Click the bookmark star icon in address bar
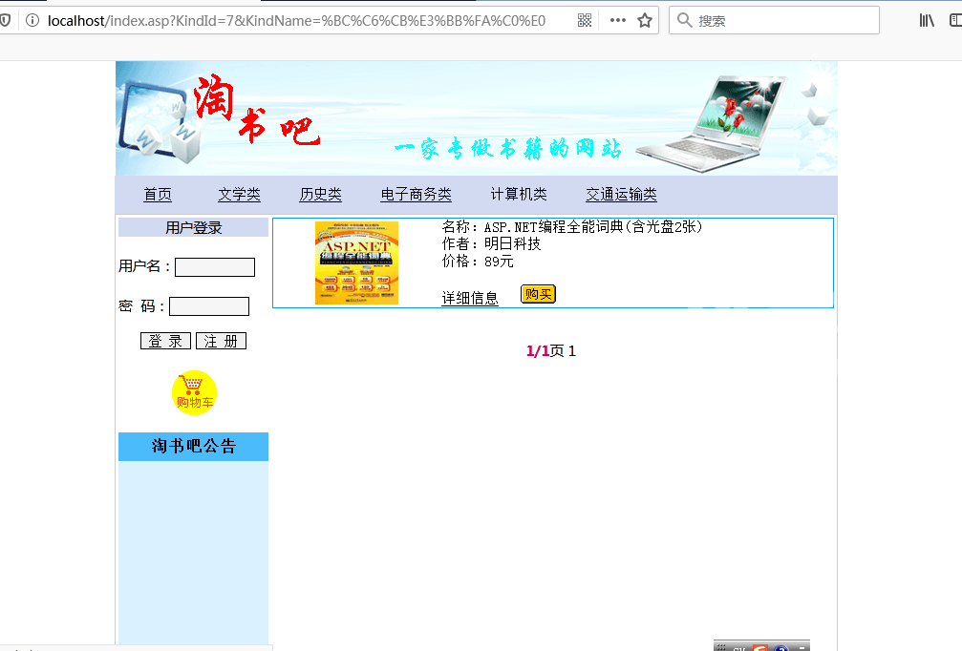This screenshot has height=651, width=962. (x=645, y=20)
